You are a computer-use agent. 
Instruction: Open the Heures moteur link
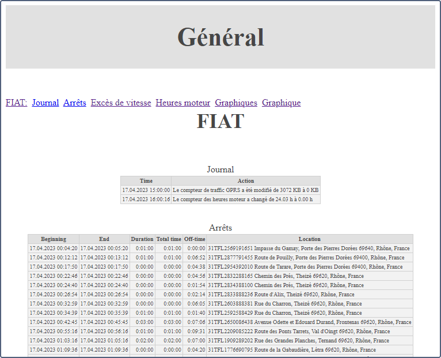183,103
